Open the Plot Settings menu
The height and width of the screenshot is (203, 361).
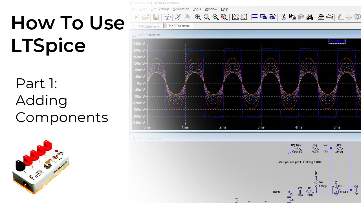(160, 9)
